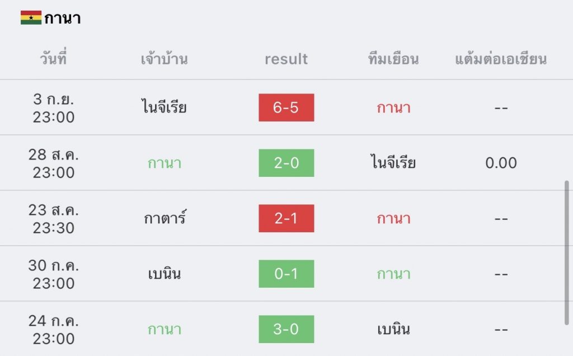The height and width of the screenshot is (356, 573).
Task: Open the red 6-5 result badge
Action: click(x=286, y=107)
